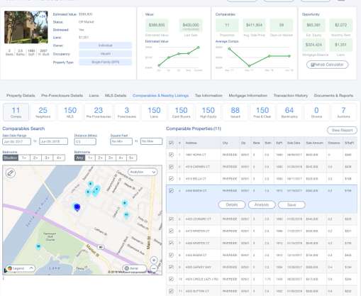Image resolution: width=361 pixels, height=296 pixels.
Task: Click the Details button in selected row
Action: (x=232, y=204)
